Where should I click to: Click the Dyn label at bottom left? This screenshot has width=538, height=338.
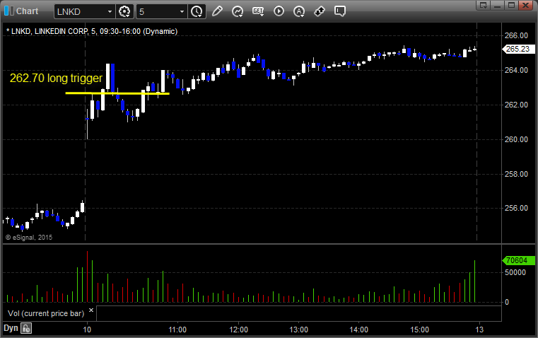11,328
